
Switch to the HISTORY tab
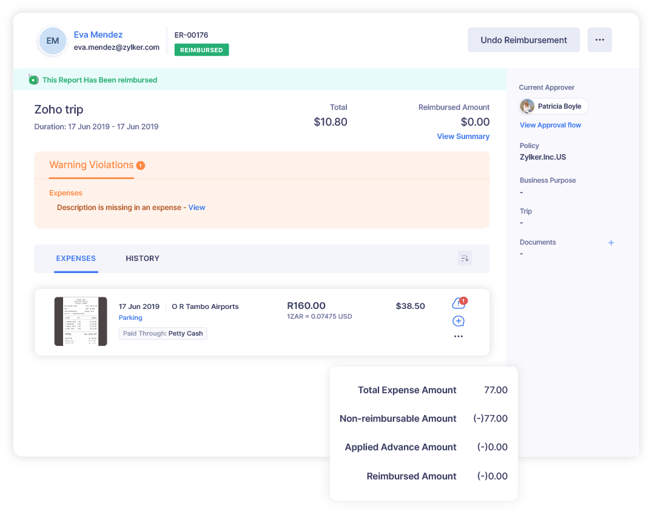click(x=142, y=258)
